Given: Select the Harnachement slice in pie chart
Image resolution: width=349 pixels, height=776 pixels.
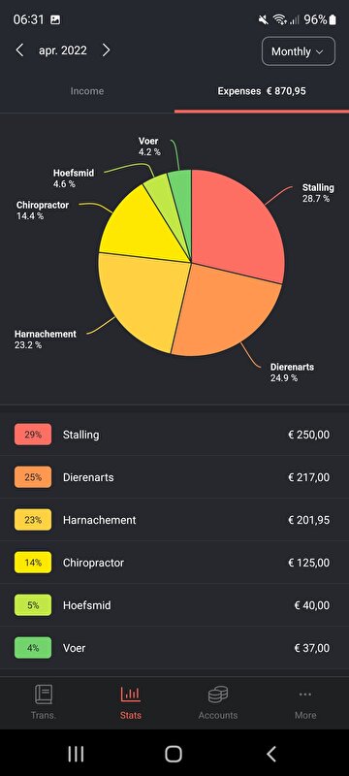Looking at the screenshot, I should 141,300.
